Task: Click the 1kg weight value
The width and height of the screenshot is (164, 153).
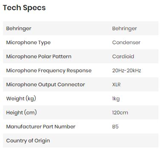Action: tap(116, 99)
